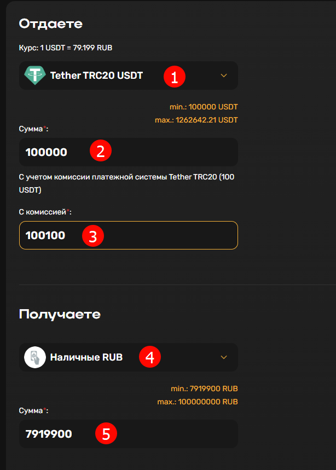Click red marker number 2
This screenshot has width=336, height=470.
coord(101,150)
